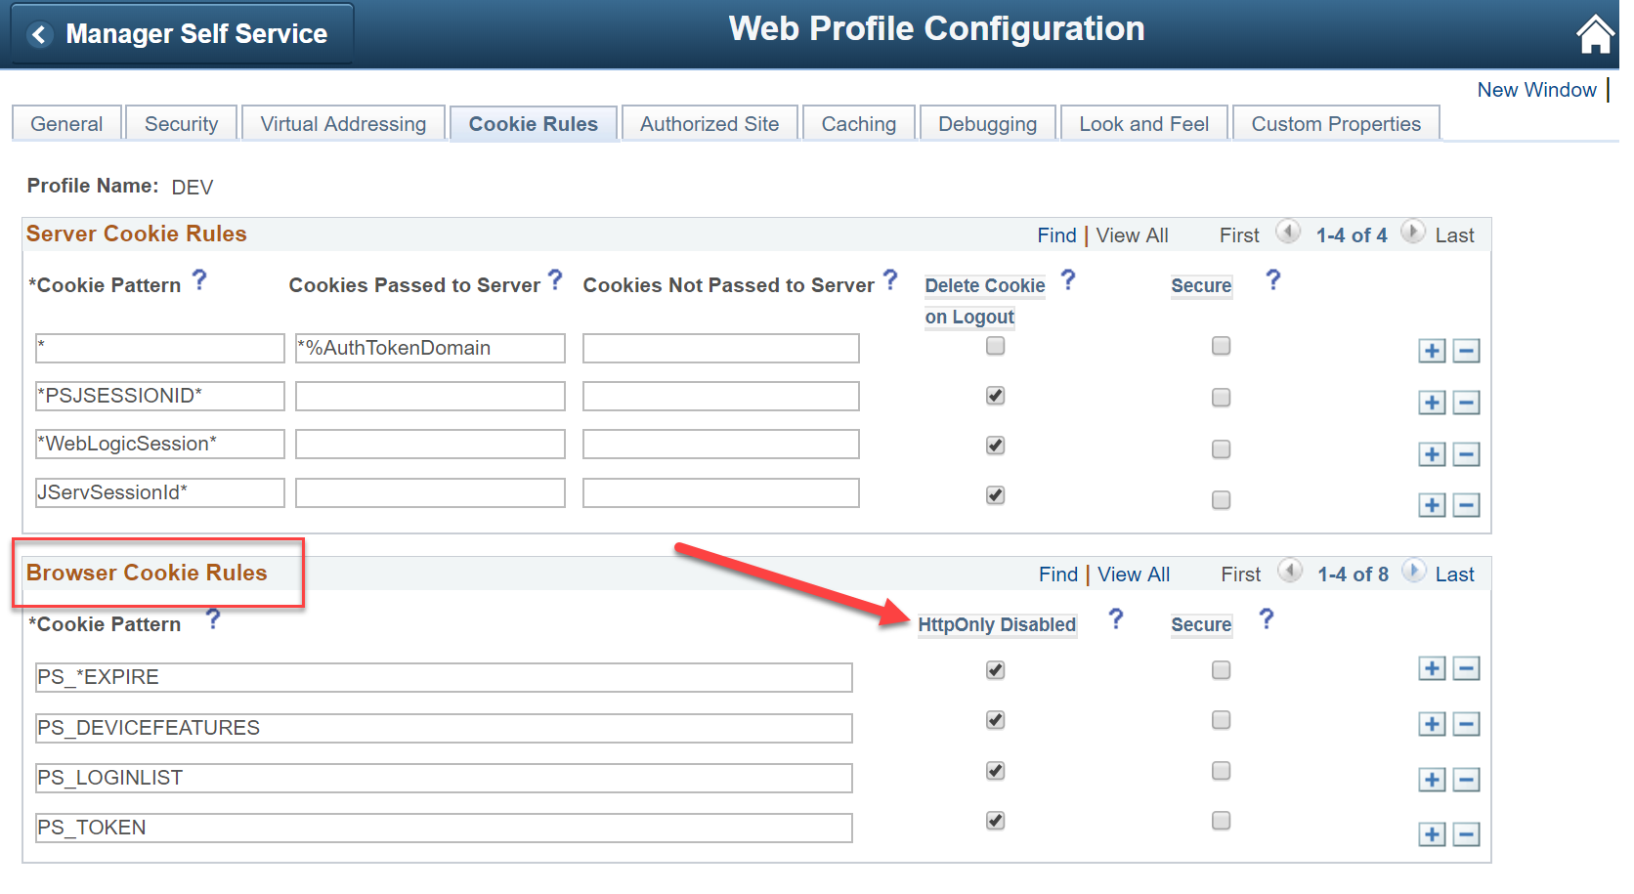Enable Secure checkbox for PSJSESSIONID row
Screen dimensions: 1634x894
[x=1221, y=398]
